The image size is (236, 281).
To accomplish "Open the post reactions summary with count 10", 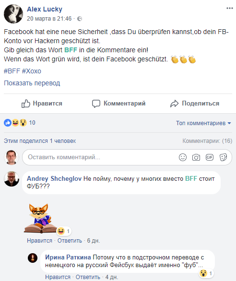I will 19,123.
